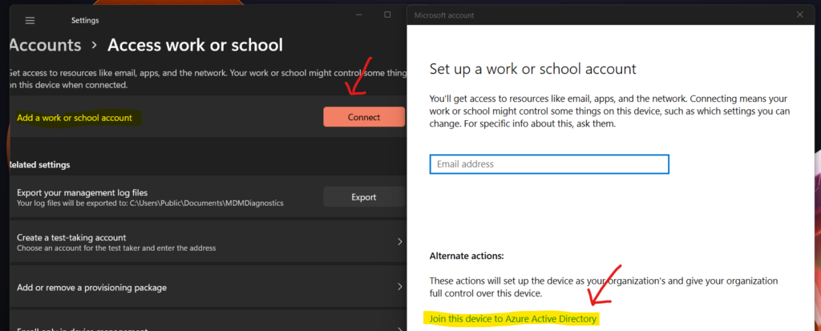Click the Export button for management logs
The width and height of the screenshot is (821, 331).
click(363, 197)
